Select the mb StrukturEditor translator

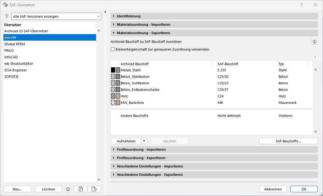click(50, 64)
